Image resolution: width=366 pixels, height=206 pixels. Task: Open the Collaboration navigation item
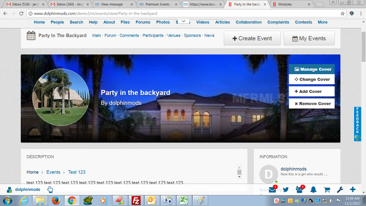tap(248, 22)
